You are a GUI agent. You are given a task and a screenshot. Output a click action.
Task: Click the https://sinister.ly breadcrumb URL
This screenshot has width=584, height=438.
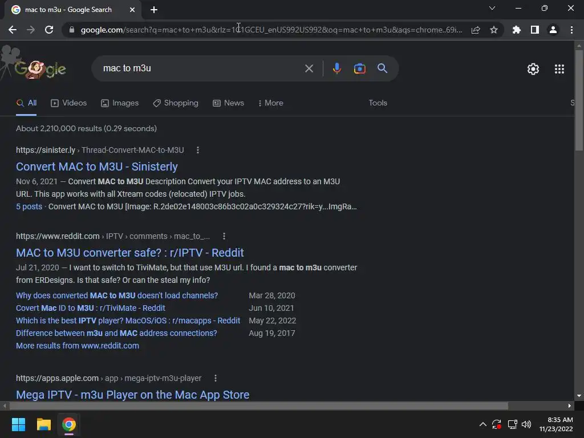46,150
